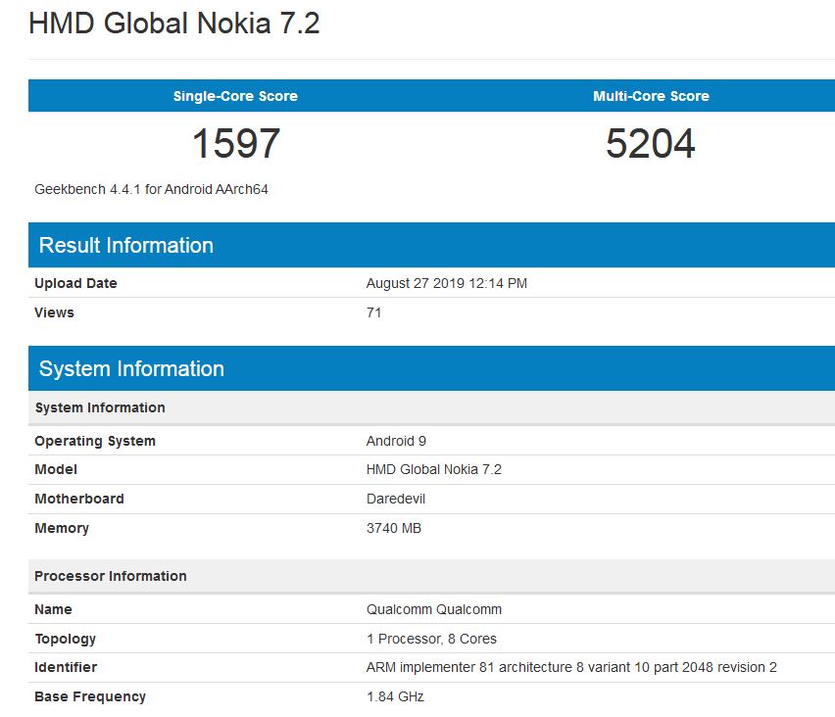Select the Multi-Core Score header
Viewport: 835px width, 717px height.
point(652,96)
